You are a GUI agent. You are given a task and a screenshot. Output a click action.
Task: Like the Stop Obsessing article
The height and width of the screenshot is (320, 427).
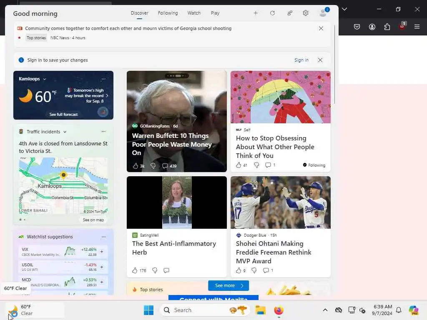click(x=239, y=165)
